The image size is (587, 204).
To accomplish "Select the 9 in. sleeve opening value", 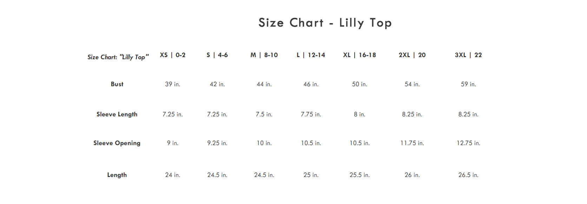I will [x=172, y=143].
